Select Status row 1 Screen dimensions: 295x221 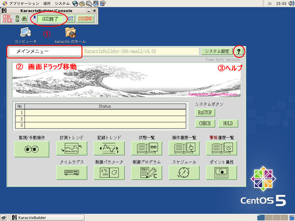[101, 112]
